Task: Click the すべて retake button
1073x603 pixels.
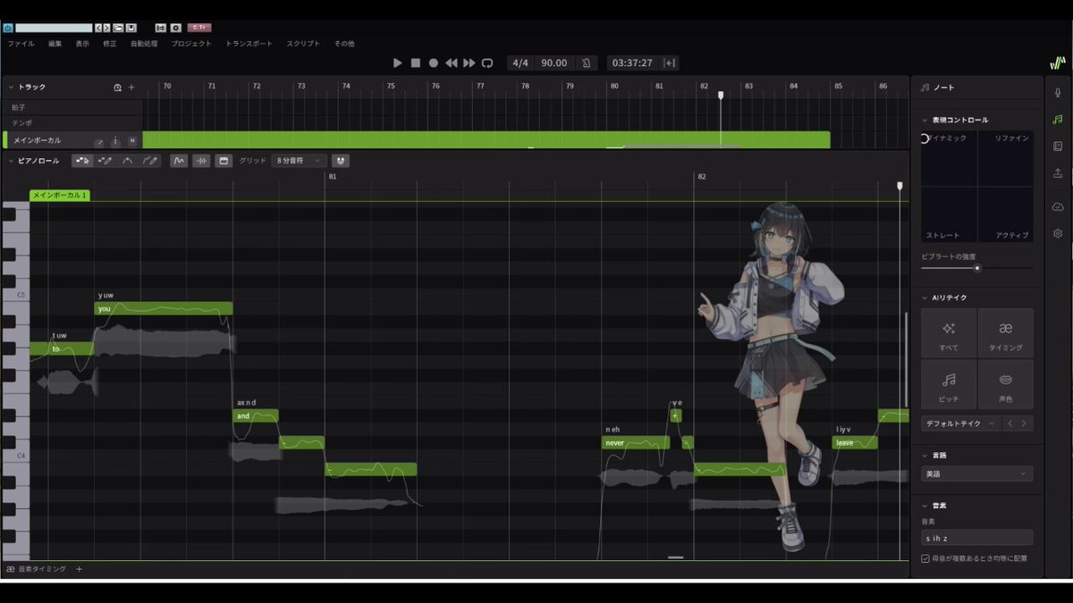Action: pos(949,333)
